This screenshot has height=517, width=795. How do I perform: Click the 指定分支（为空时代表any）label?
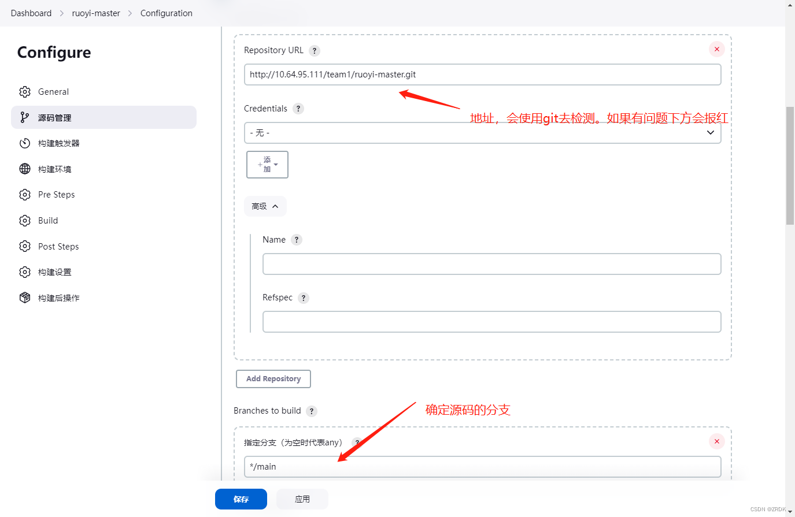(x=295, y=442)
